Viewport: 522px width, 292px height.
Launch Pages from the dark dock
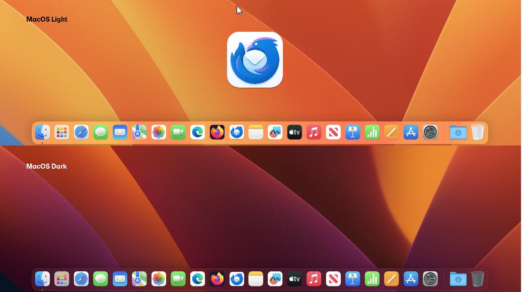click(391, 279)
